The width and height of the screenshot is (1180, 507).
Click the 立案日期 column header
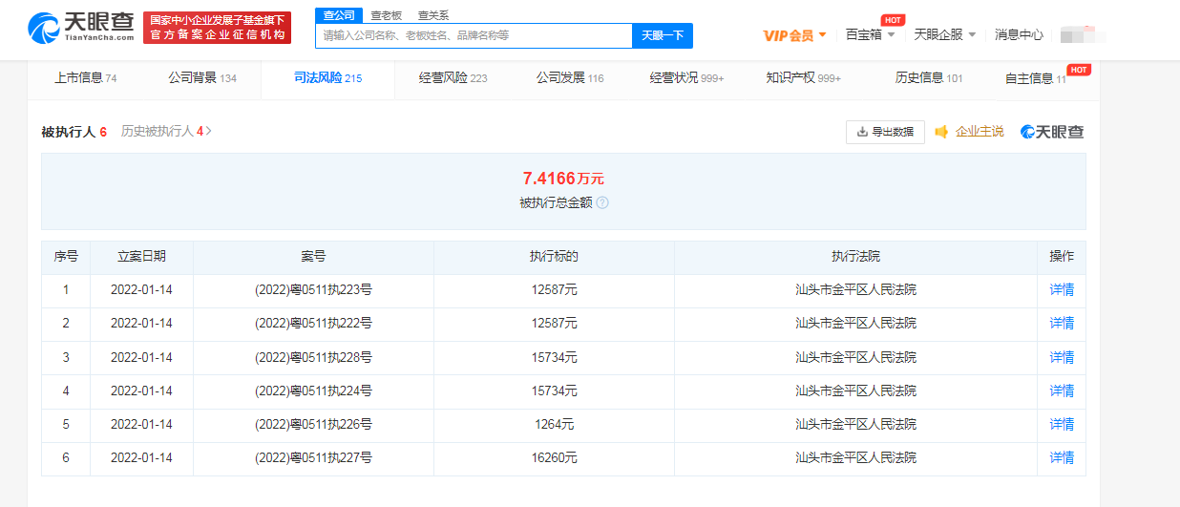pyautogui.click(x=141, y=257)
